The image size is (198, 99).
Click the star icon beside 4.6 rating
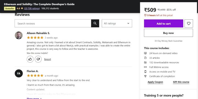pos(22,8)
